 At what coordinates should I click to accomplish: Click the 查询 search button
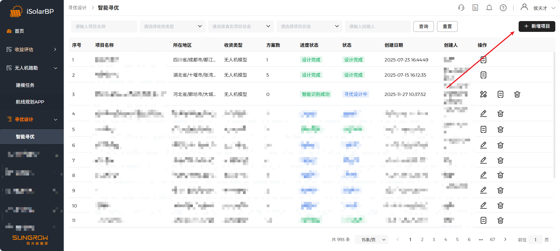point(423,26)
